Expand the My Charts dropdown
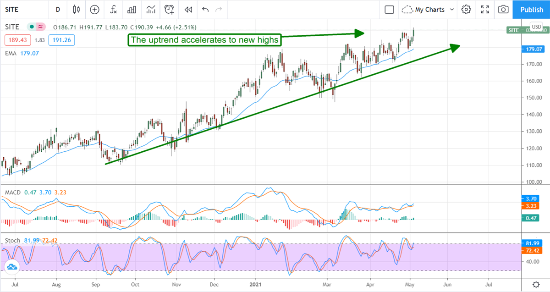The width and height of the screenshot is (550, 292). [x=451, y=9]
